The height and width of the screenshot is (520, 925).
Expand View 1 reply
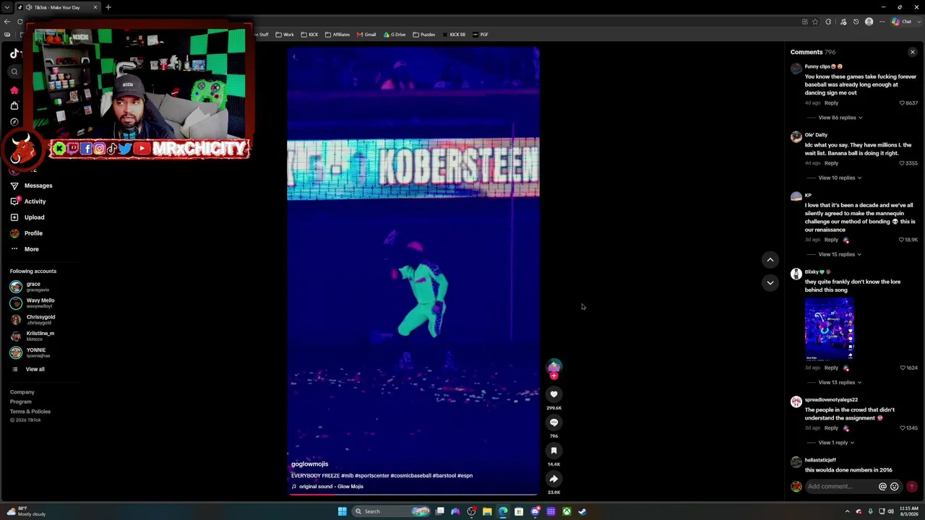pos(836,443)
